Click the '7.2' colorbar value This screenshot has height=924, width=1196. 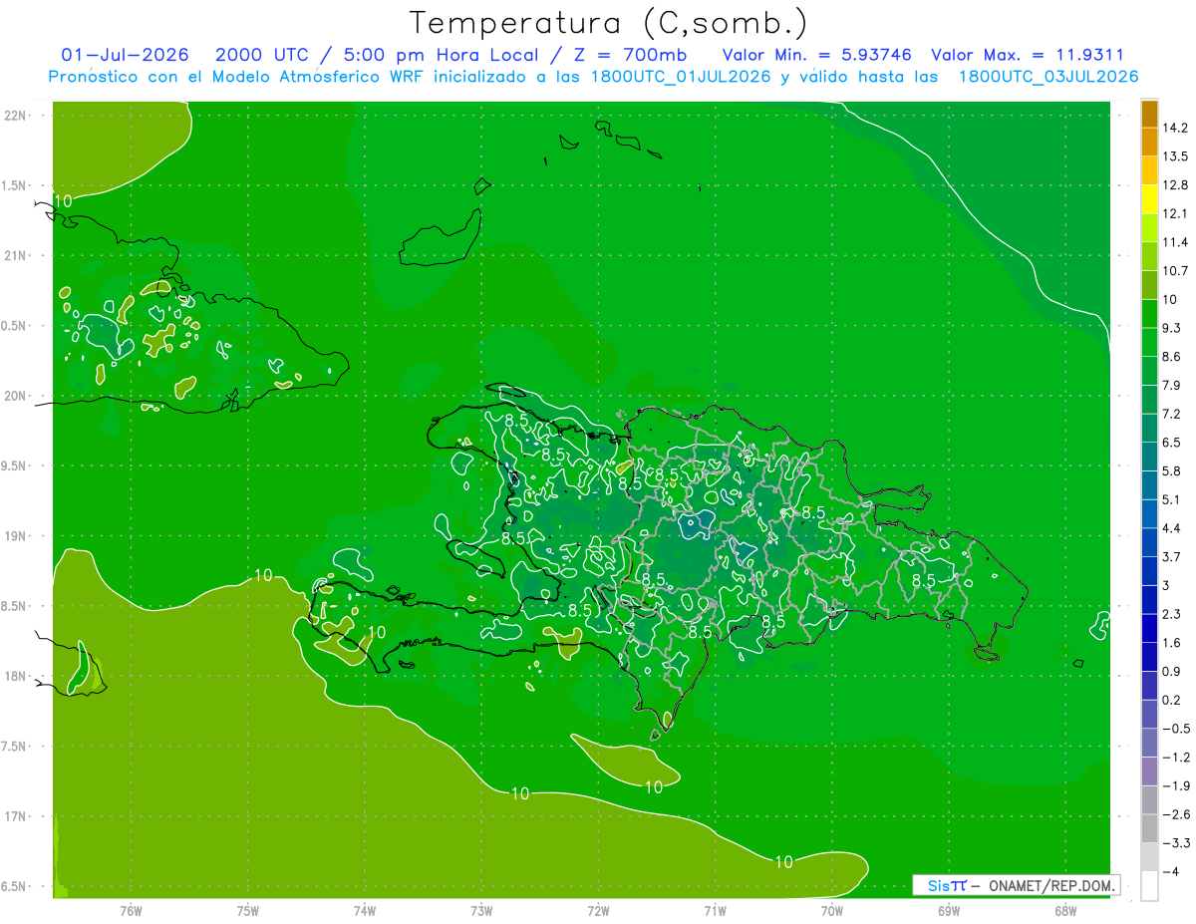click(x=1171, y=414)
